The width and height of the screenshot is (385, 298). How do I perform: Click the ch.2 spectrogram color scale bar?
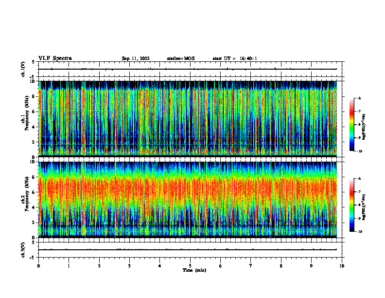click(351, 205)
